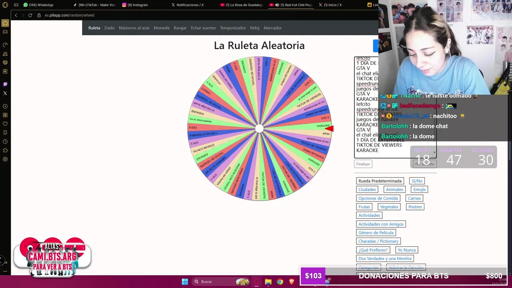Image resolution: width=512 pixels, height=288 pixels.
Task: Click the site padlock icon in address bar
Action: click(x=39, y=15)
